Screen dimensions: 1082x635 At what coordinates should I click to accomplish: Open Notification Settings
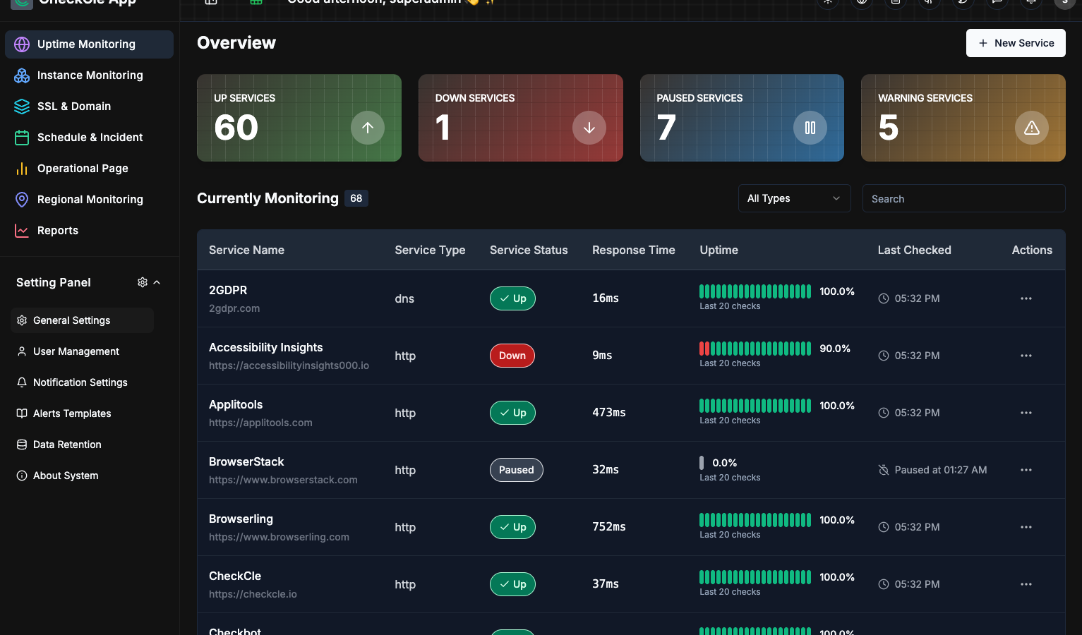(x=82, y=382)
